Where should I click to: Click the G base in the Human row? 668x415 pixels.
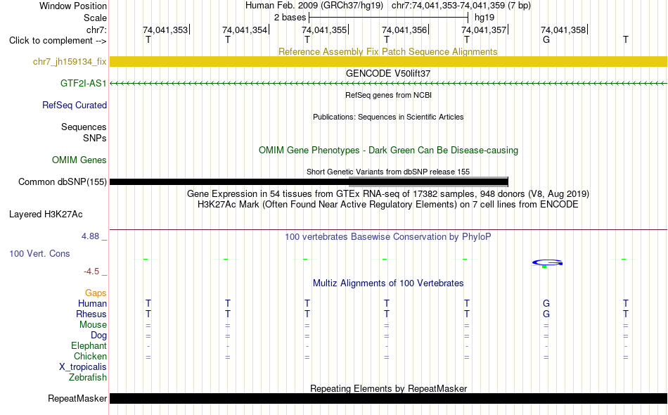(x=546, y=303)
